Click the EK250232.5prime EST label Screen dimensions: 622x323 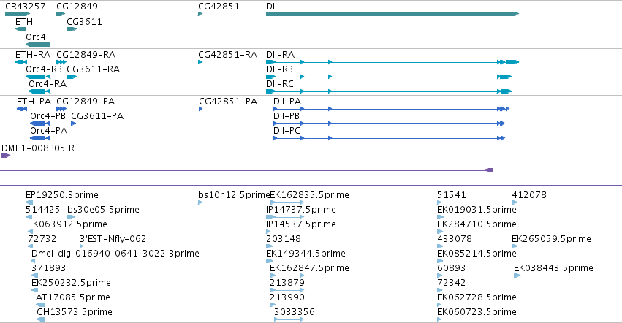(x=71, y=283)
